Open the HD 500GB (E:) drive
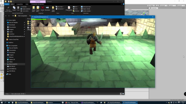186x104 pixels. (12, 69)
